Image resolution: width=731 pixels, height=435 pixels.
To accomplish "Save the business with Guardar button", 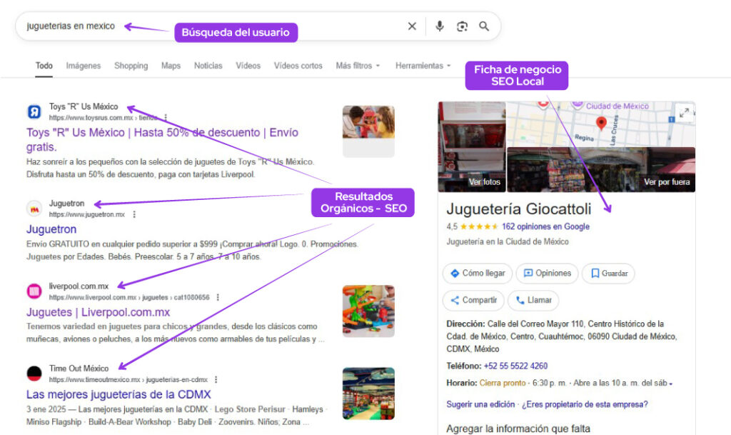I will [x=608, y=274].
